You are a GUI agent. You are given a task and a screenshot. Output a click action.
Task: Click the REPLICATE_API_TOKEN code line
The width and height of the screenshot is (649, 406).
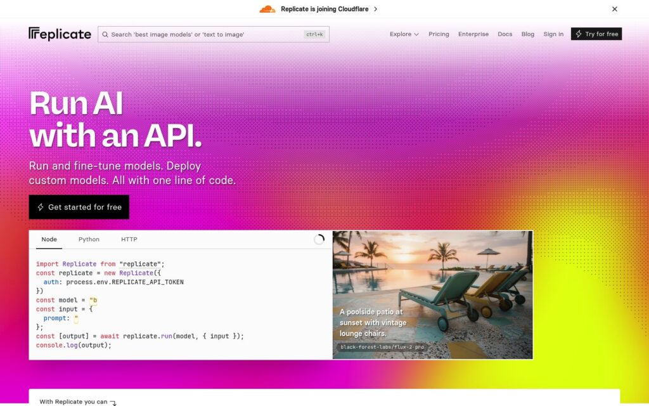click(113, 282)
